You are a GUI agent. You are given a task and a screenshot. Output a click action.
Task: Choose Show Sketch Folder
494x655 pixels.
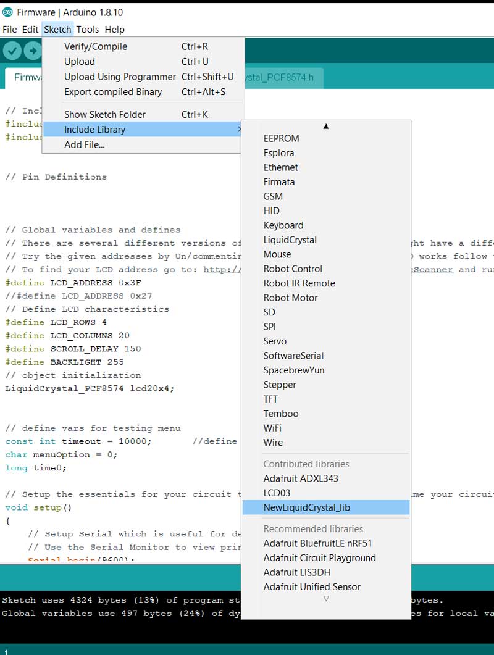(143, 114)
